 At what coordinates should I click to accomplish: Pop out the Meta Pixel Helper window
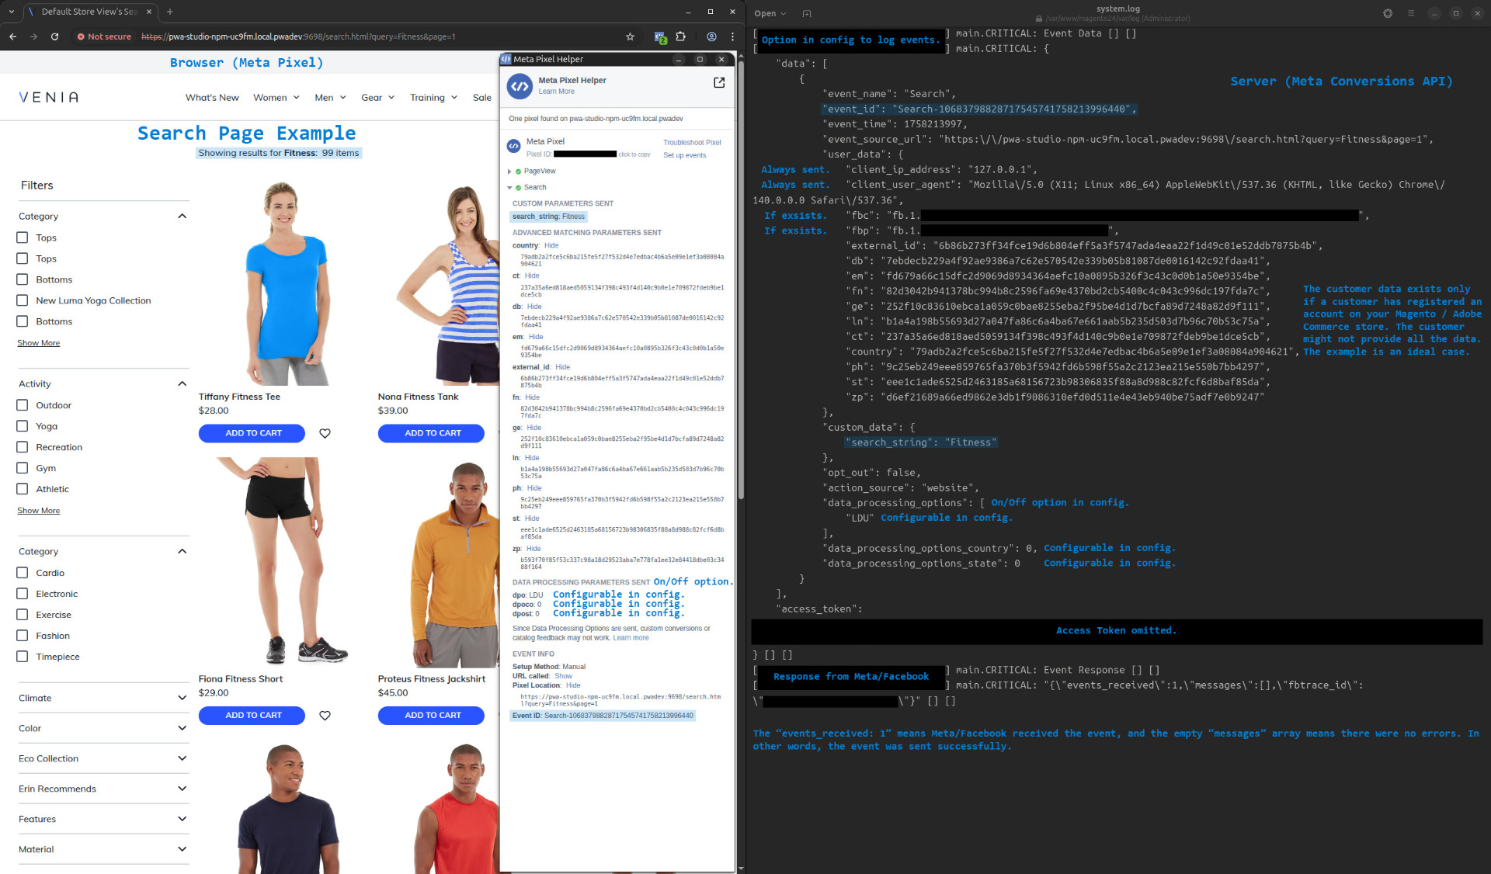pos(719,82)
